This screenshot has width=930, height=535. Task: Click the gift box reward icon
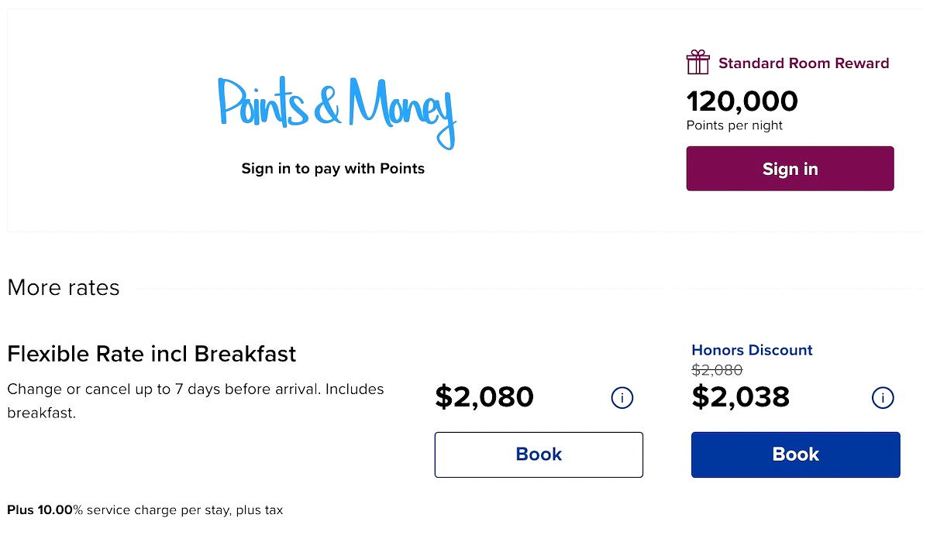[697, 63]
